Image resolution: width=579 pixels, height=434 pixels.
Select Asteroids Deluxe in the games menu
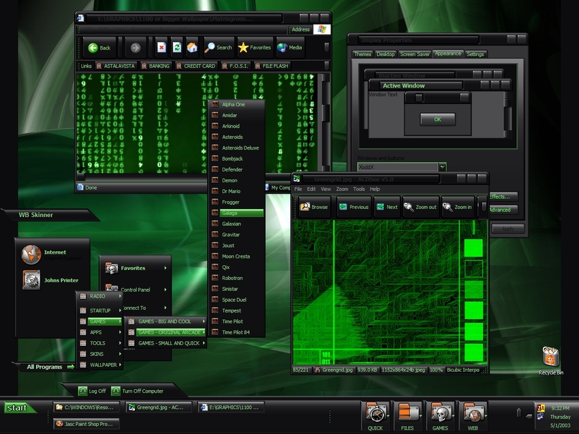click(x=236, y=148)
